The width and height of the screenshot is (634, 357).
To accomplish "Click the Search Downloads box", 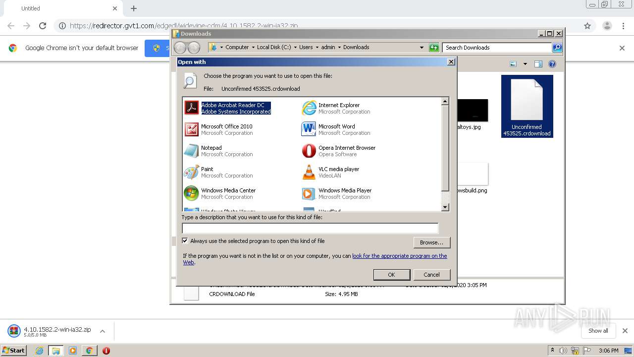I will (497, 48).
